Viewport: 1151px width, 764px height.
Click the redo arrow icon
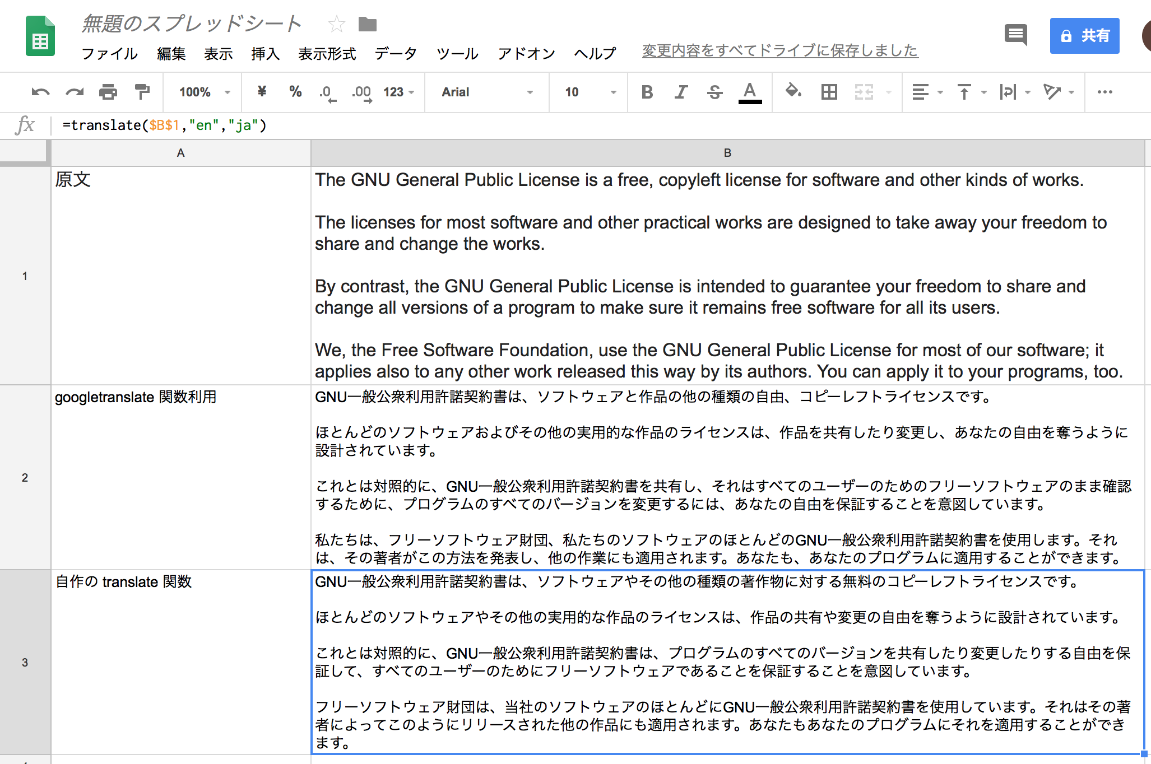pyautogui.click(x=75, y=92)
